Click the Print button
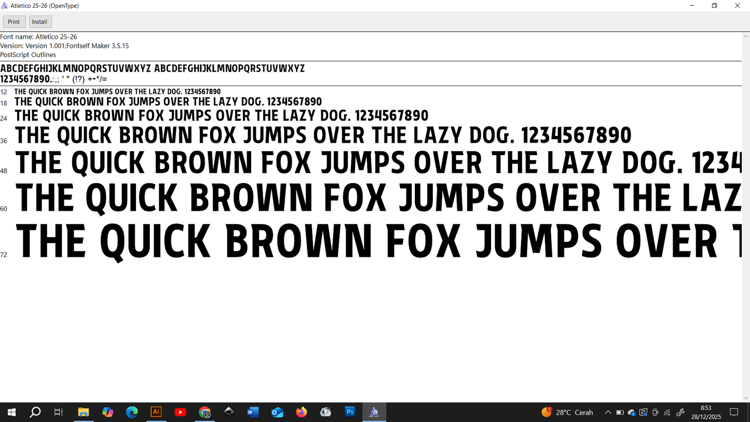Screen dimensions: 750x422 click(x=14, y=22)
